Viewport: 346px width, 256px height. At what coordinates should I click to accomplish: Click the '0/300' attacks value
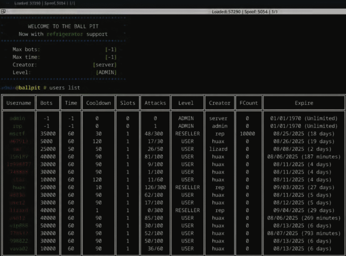pyautogui.click(x=155, y=210)
